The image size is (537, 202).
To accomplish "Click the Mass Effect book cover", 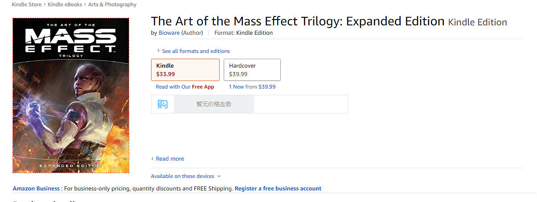I will [x=71, y=95].
